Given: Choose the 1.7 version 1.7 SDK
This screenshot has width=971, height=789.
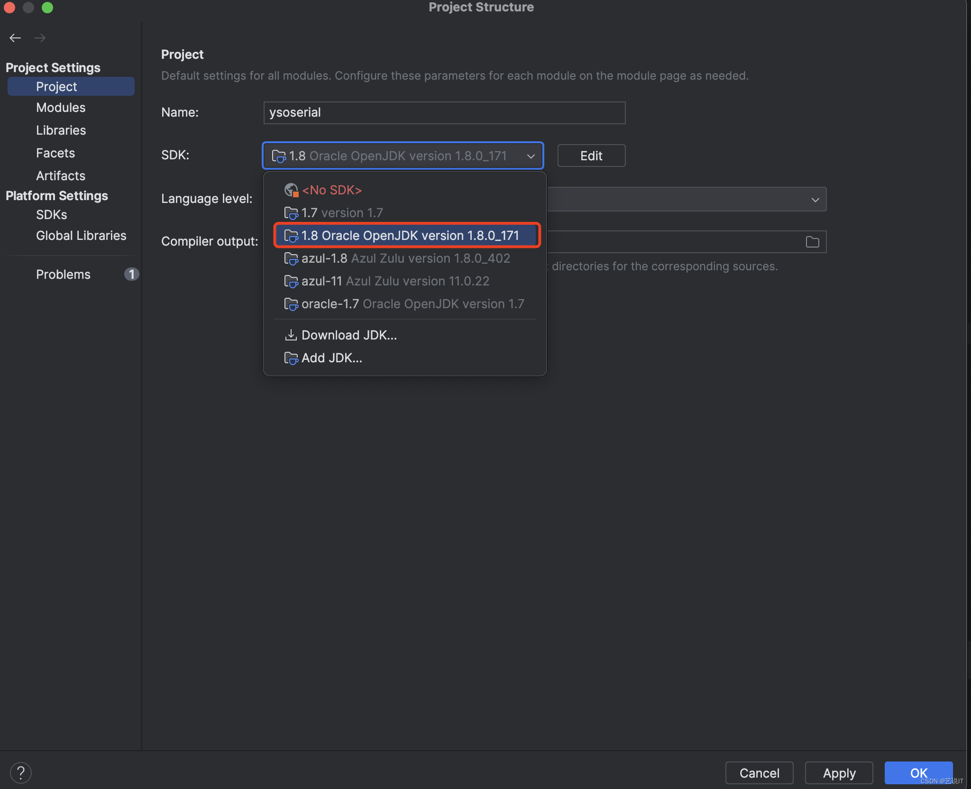Looking at the screenshot, I should pyautogui.click(x=341, y=213).
